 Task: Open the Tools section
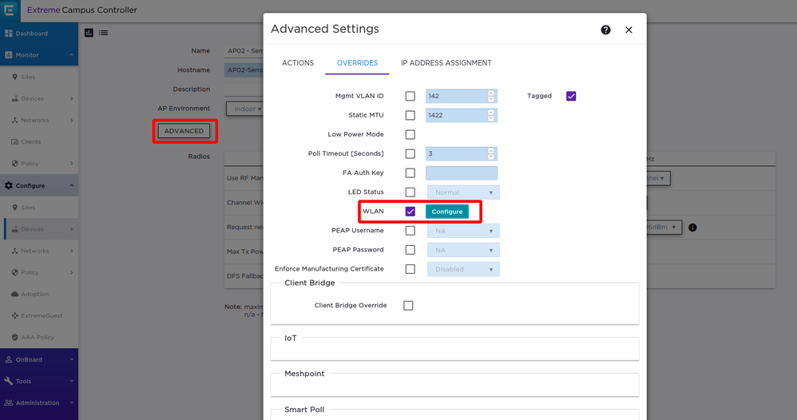[39, 381]
